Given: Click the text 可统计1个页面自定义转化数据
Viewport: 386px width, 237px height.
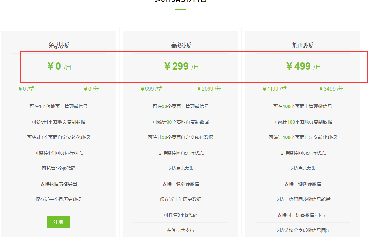Looking at the screenshot, I should pyautogui.click(x=59, y=137).
